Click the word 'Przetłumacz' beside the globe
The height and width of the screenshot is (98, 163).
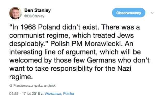[x=22, y=86]
